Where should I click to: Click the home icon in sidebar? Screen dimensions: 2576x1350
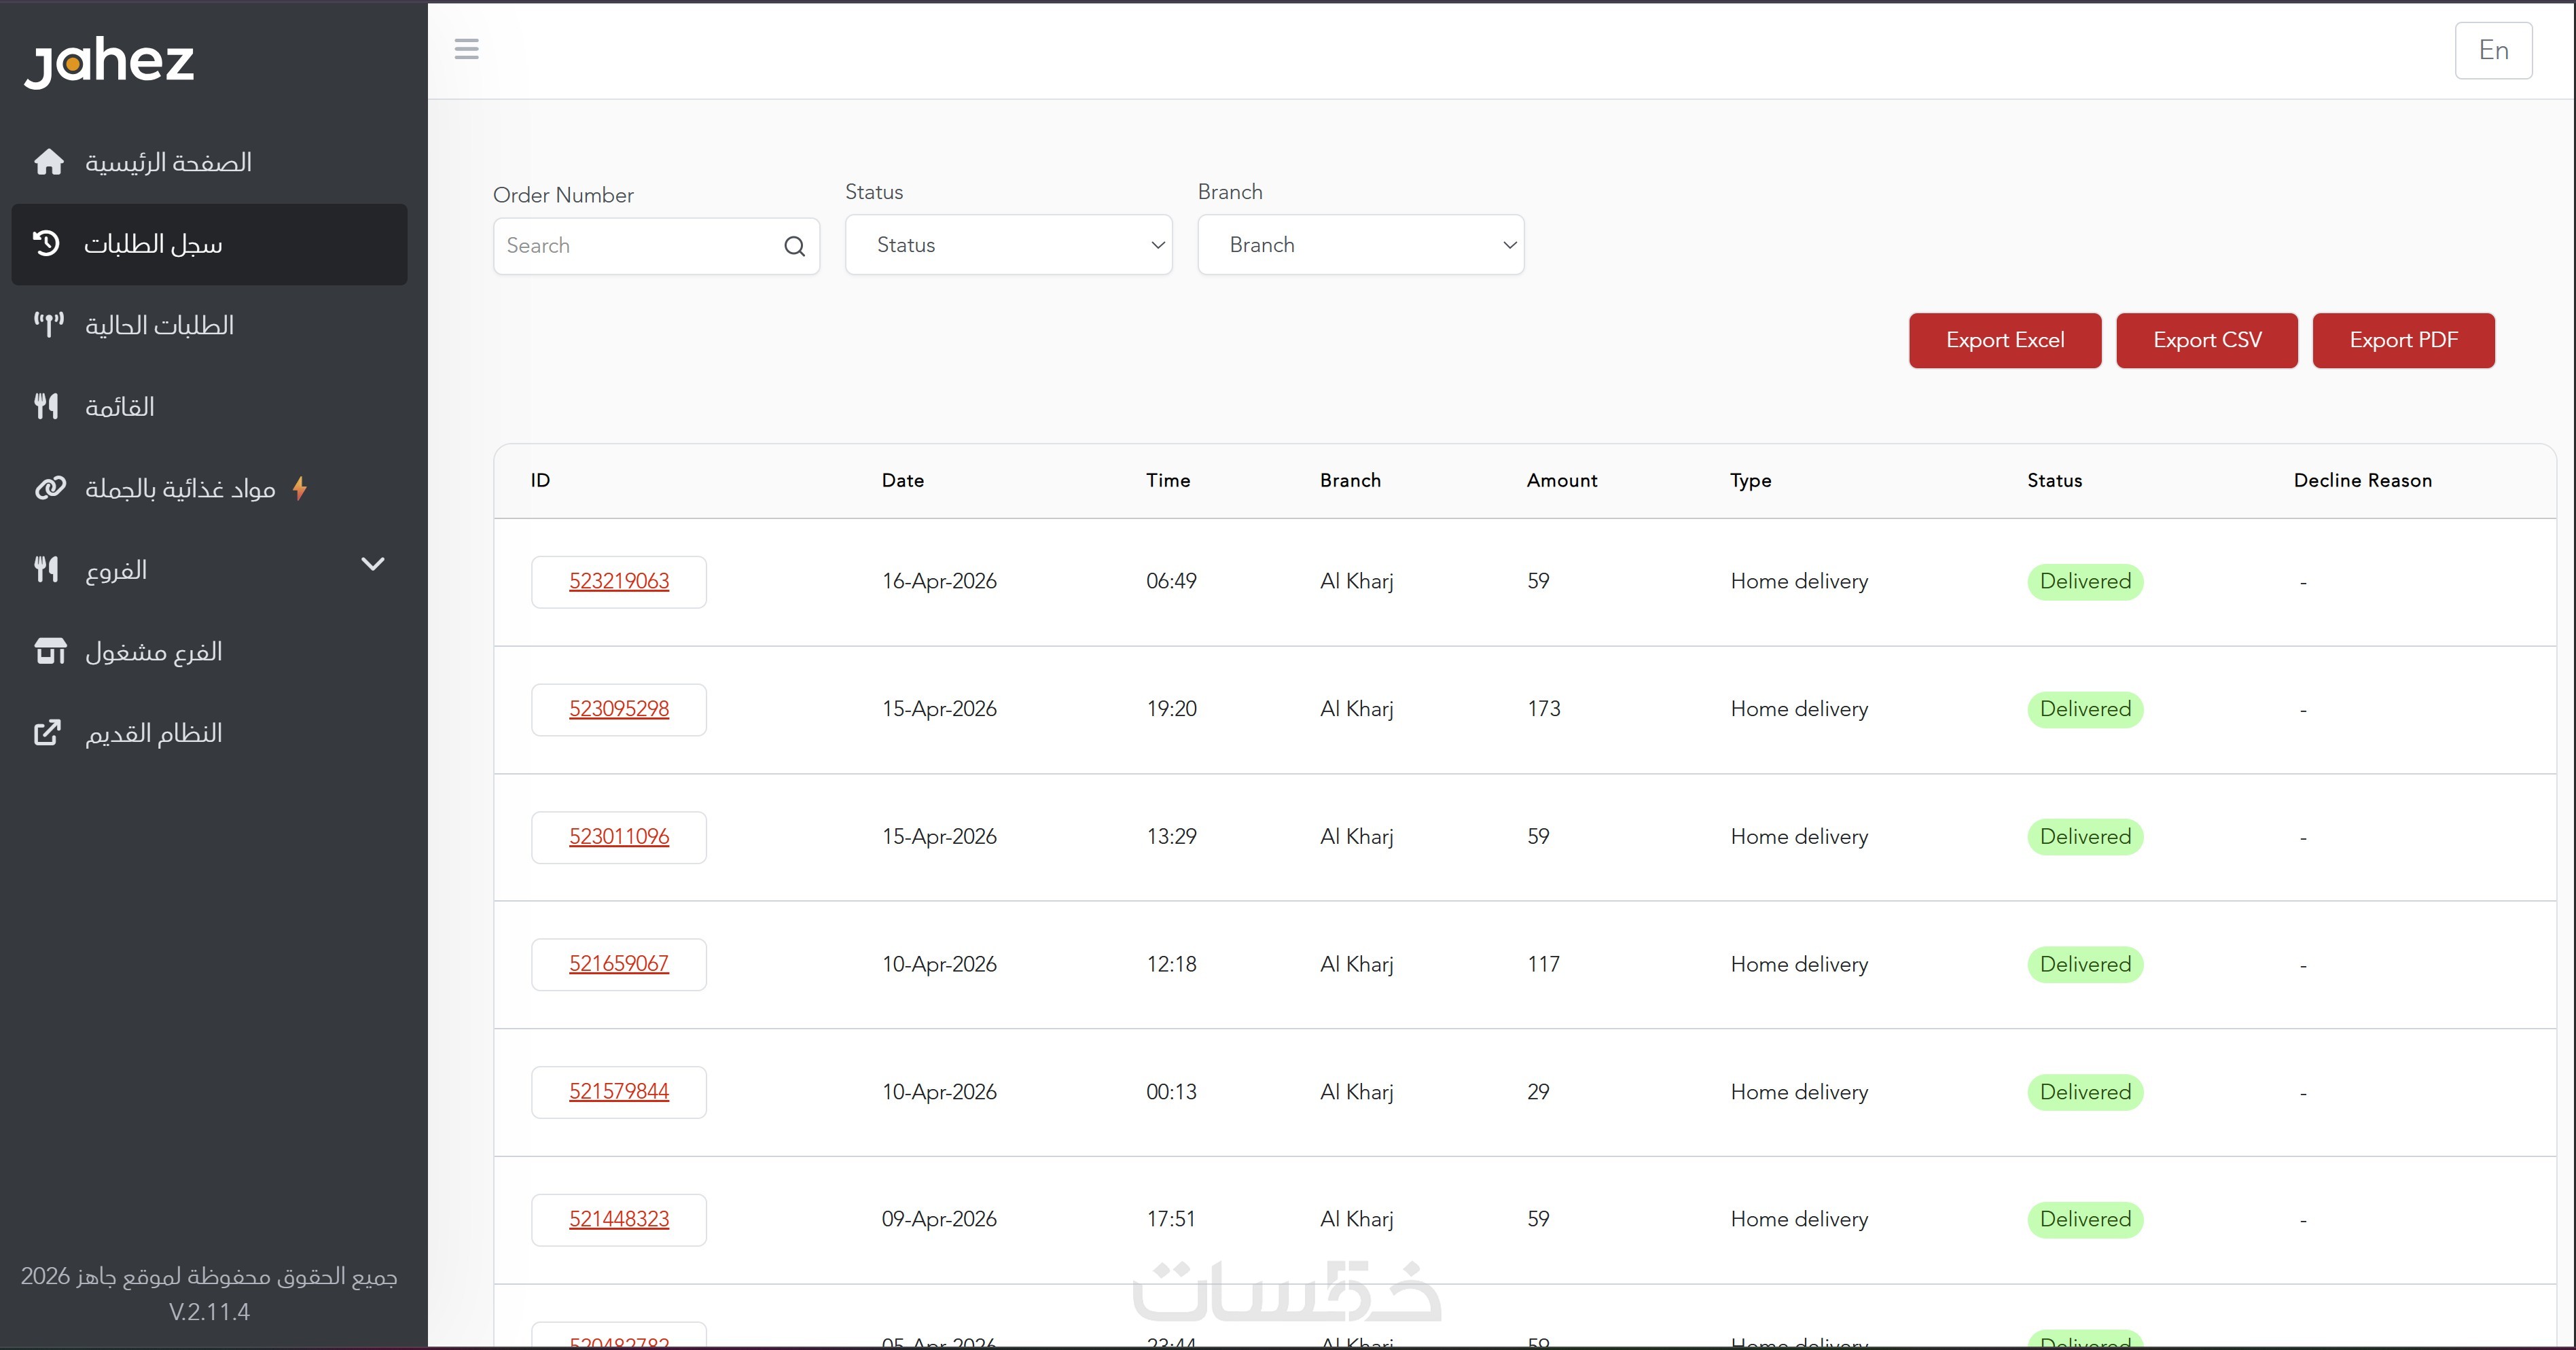48,162
